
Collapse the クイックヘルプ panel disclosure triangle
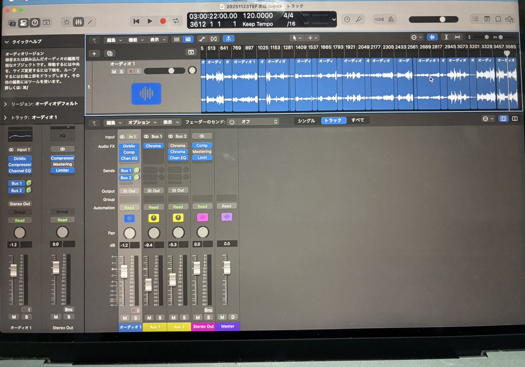click(x=7, y=41)
